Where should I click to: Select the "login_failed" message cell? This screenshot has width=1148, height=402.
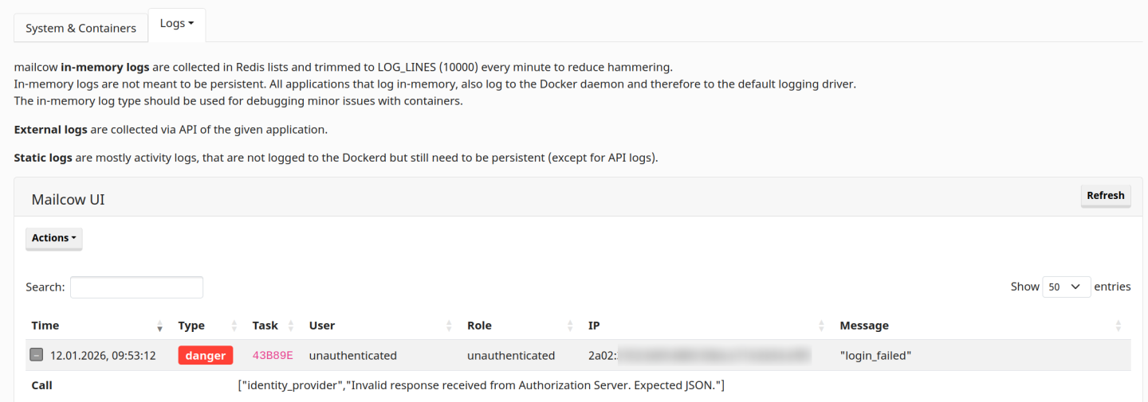(x=875, y=356)
